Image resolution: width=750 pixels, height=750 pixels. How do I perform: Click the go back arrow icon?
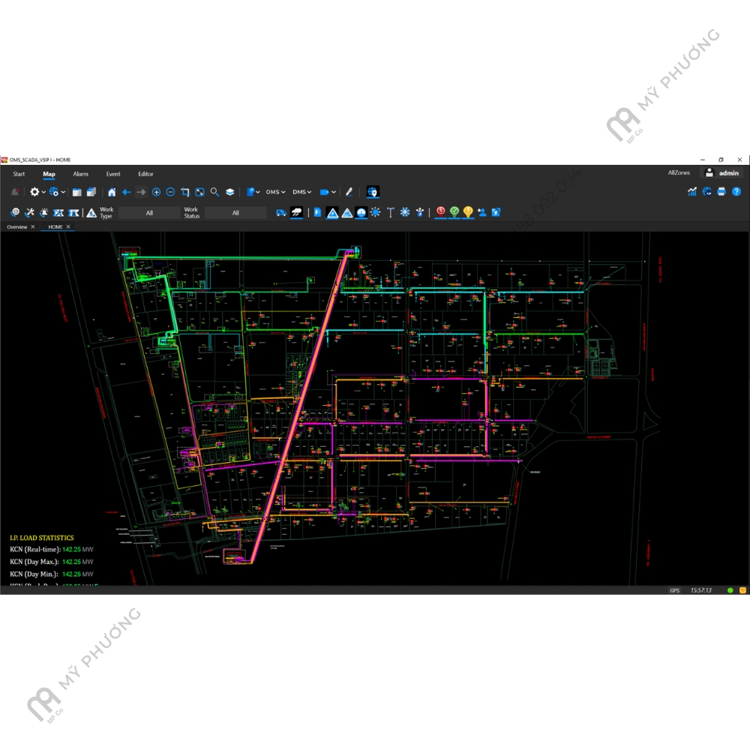pos(127,192)
